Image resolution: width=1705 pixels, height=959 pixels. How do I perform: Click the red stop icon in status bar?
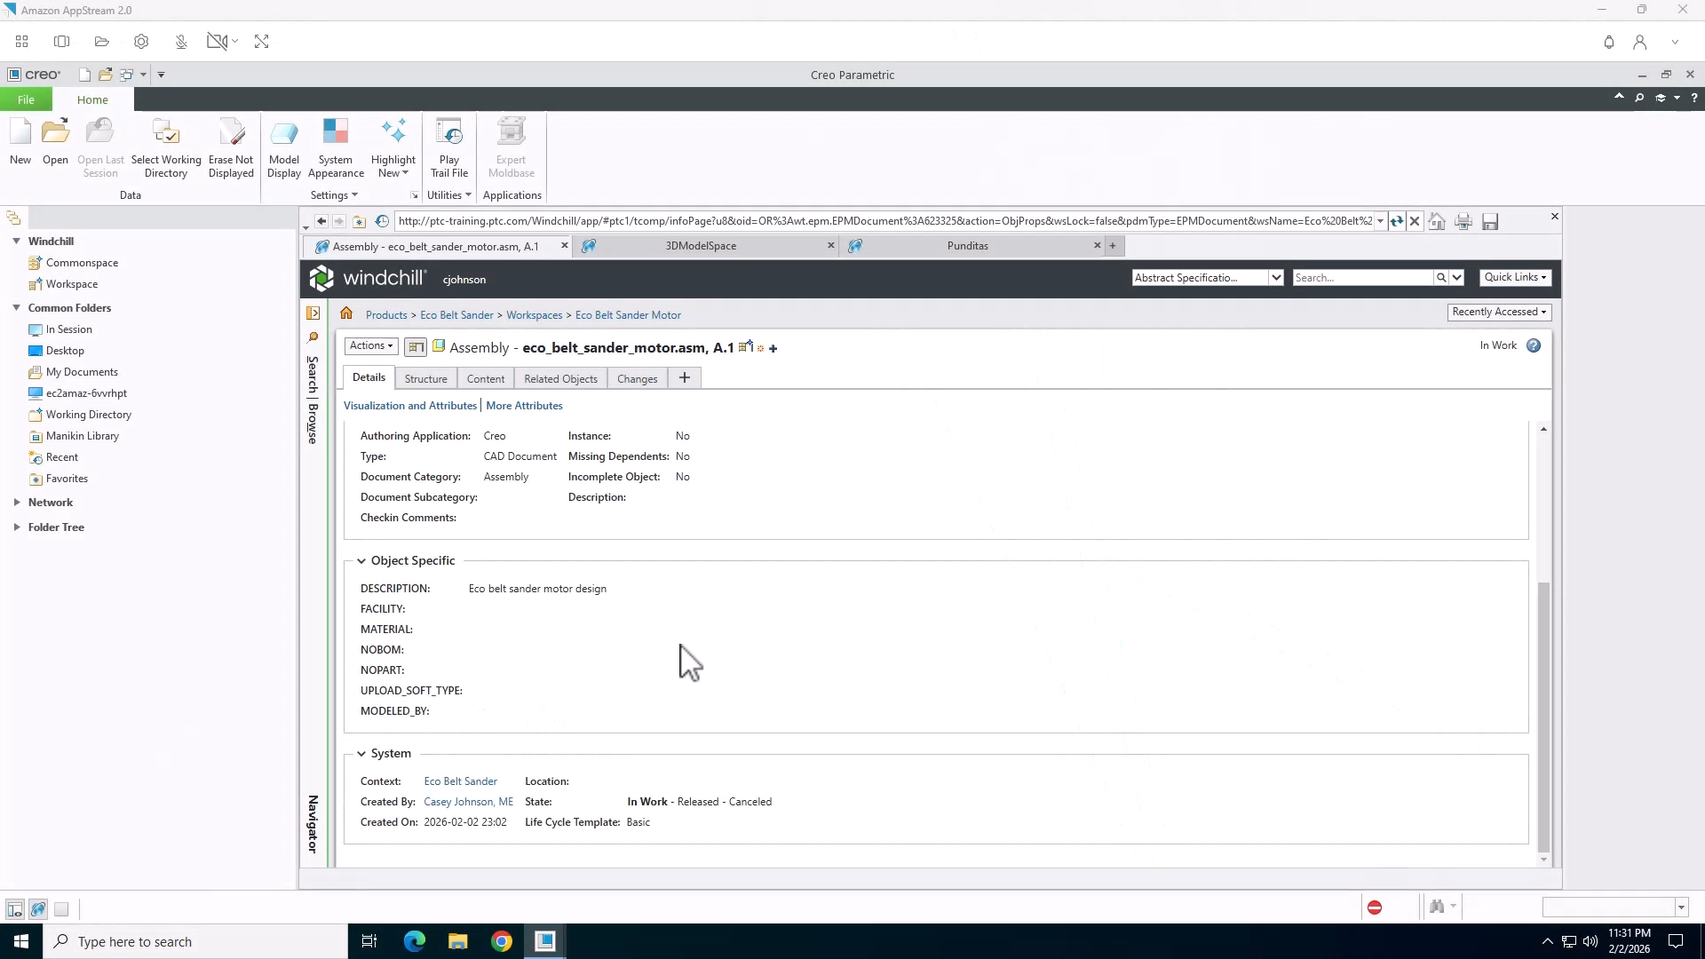click(1375, 907)
